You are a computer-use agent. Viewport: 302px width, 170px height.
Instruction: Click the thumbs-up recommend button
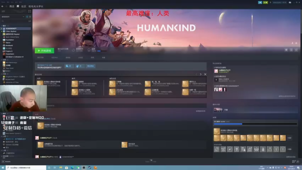pyautogui.click(x=69, y=66)
